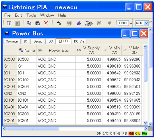The image size is (155, 138).
Task: Click V Min percent value 99.96368
Action: tap(132, 66)
